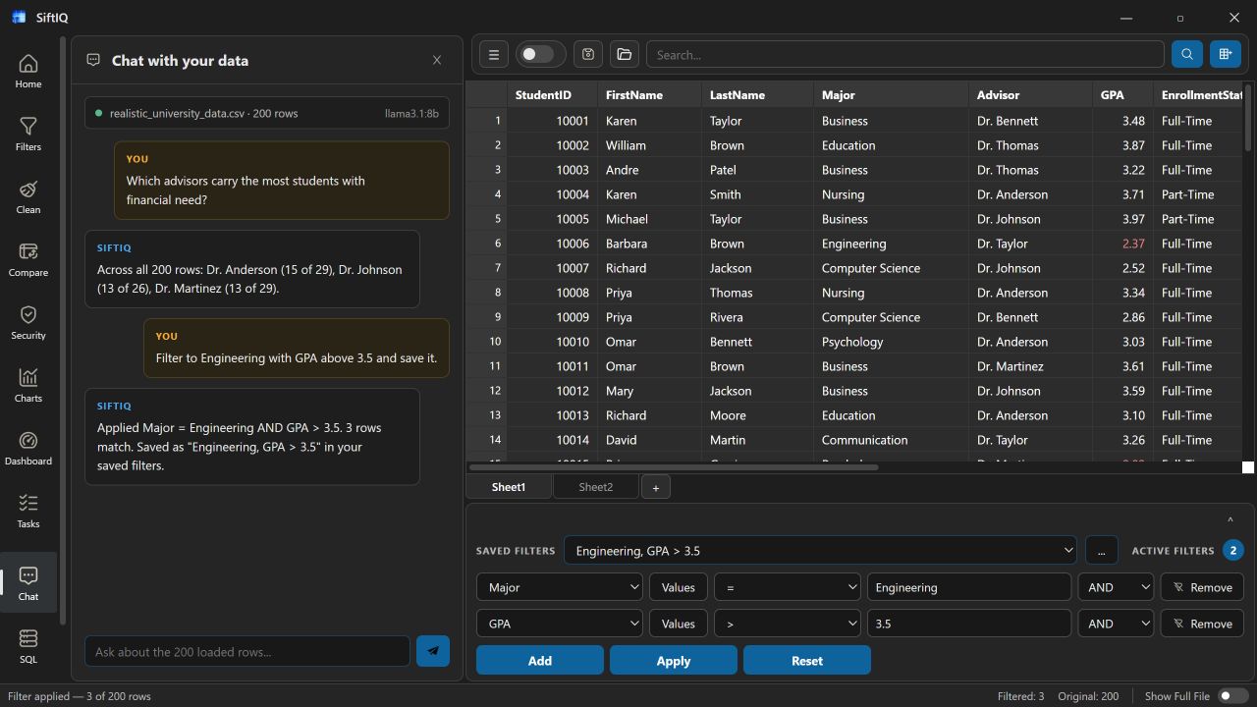Remove the Major filter row
Image resolution: width=1257 pixels, height=707 pixels.
[x=1202, y=587]
